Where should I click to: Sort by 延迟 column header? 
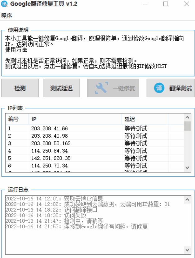(x=145, y=119)
